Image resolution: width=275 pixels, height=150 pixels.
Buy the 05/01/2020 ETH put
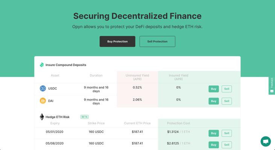point(214,133)
